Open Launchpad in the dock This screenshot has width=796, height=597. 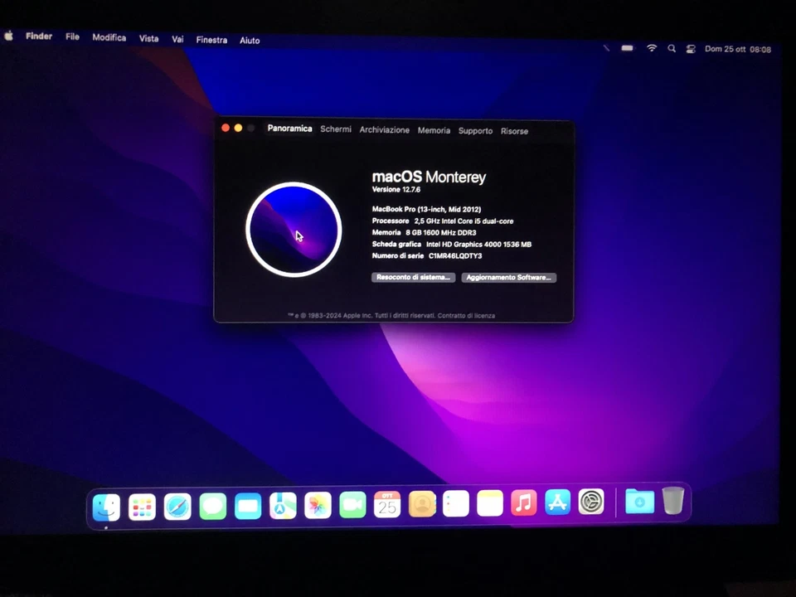click(x=142, y=507)
